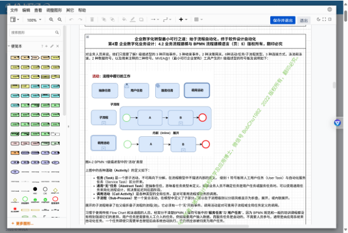This screenshot has width=348, height=233.
Task: Click the zoom out magnifier icon
Action: click(x=60, y=19)
